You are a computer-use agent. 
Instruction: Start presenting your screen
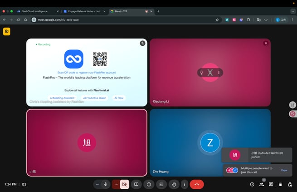tap(136, 184)
